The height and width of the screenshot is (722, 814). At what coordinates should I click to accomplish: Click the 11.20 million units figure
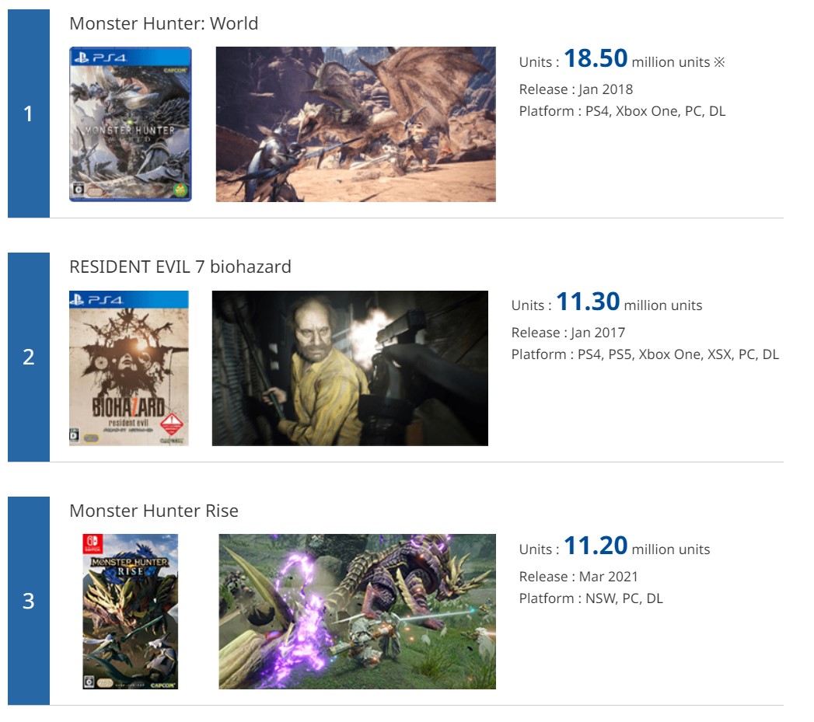point(596,546)
